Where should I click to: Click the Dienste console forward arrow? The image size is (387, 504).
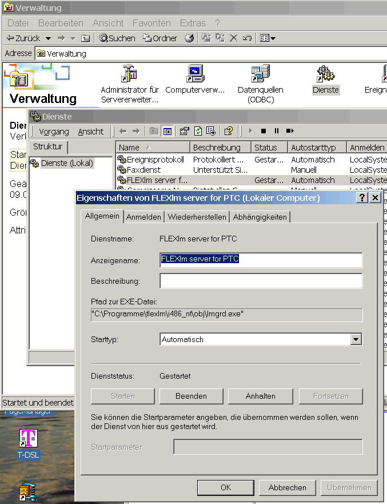(x=136, y=131)
